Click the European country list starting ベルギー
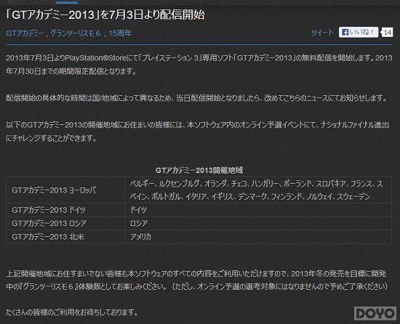This screenshot has width=400, height=324. coord(257,190)
